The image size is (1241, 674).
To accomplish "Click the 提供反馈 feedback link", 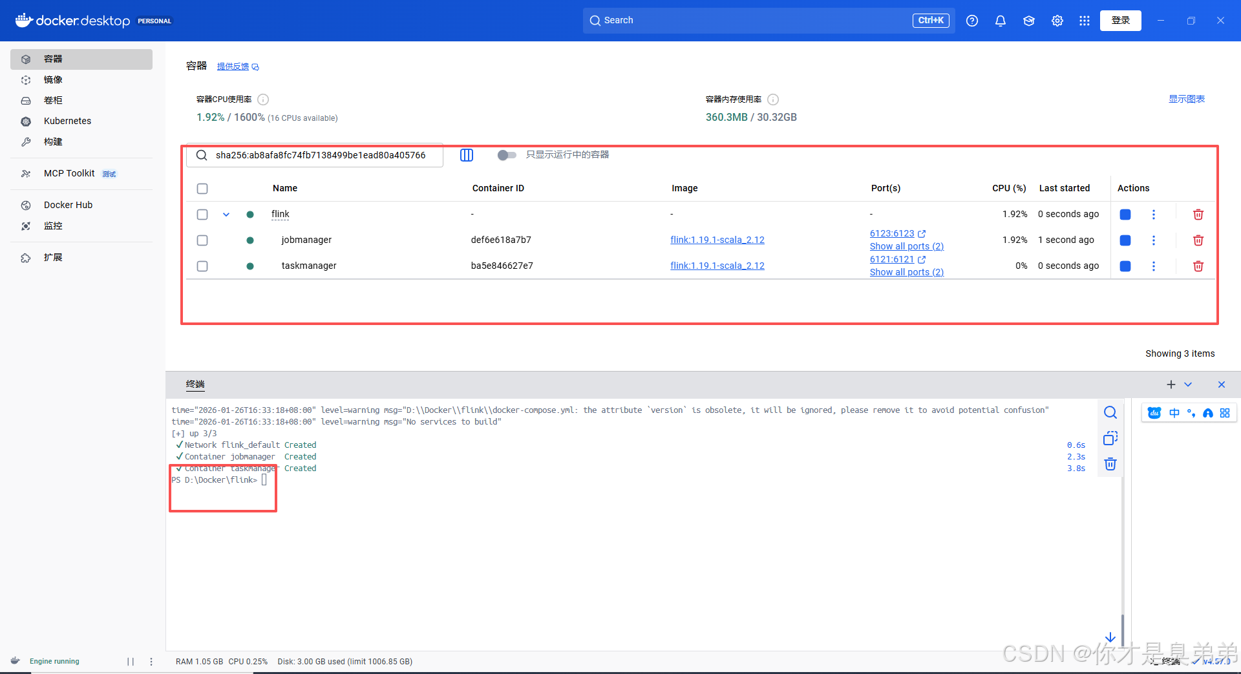I will (x=237, y=67).
